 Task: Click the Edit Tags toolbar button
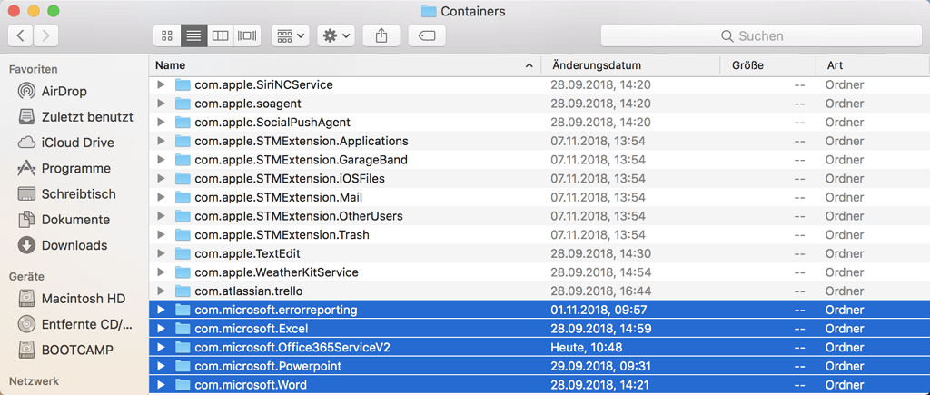point(427,35)
